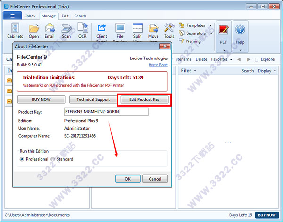Screen dimensions: 283x222
Task: Click the Split View icon
Action: tap(138, 28)
